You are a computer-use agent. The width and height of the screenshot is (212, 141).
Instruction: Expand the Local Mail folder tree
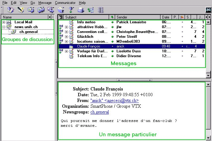[4, 22]
